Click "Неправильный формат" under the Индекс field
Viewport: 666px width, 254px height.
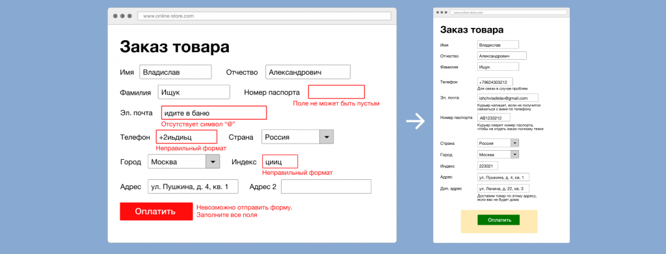(x=297, y=173)
